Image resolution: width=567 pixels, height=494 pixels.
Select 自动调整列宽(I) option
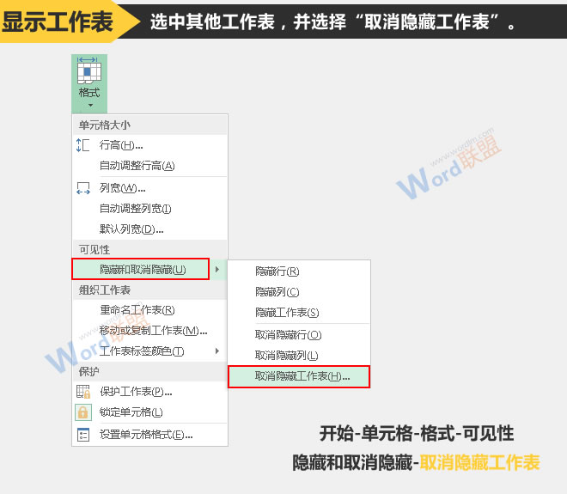click(x=136, y=208)
